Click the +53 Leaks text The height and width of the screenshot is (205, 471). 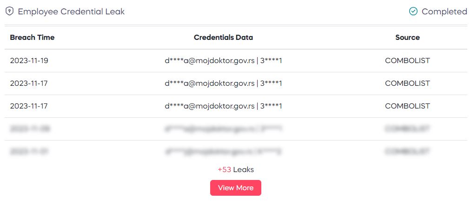(x=235, y=170)
